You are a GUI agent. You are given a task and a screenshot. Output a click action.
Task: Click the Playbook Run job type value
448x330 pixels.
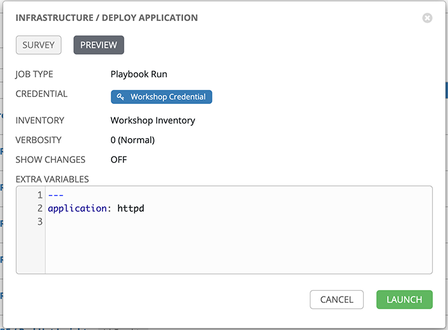tap(139, 74)
